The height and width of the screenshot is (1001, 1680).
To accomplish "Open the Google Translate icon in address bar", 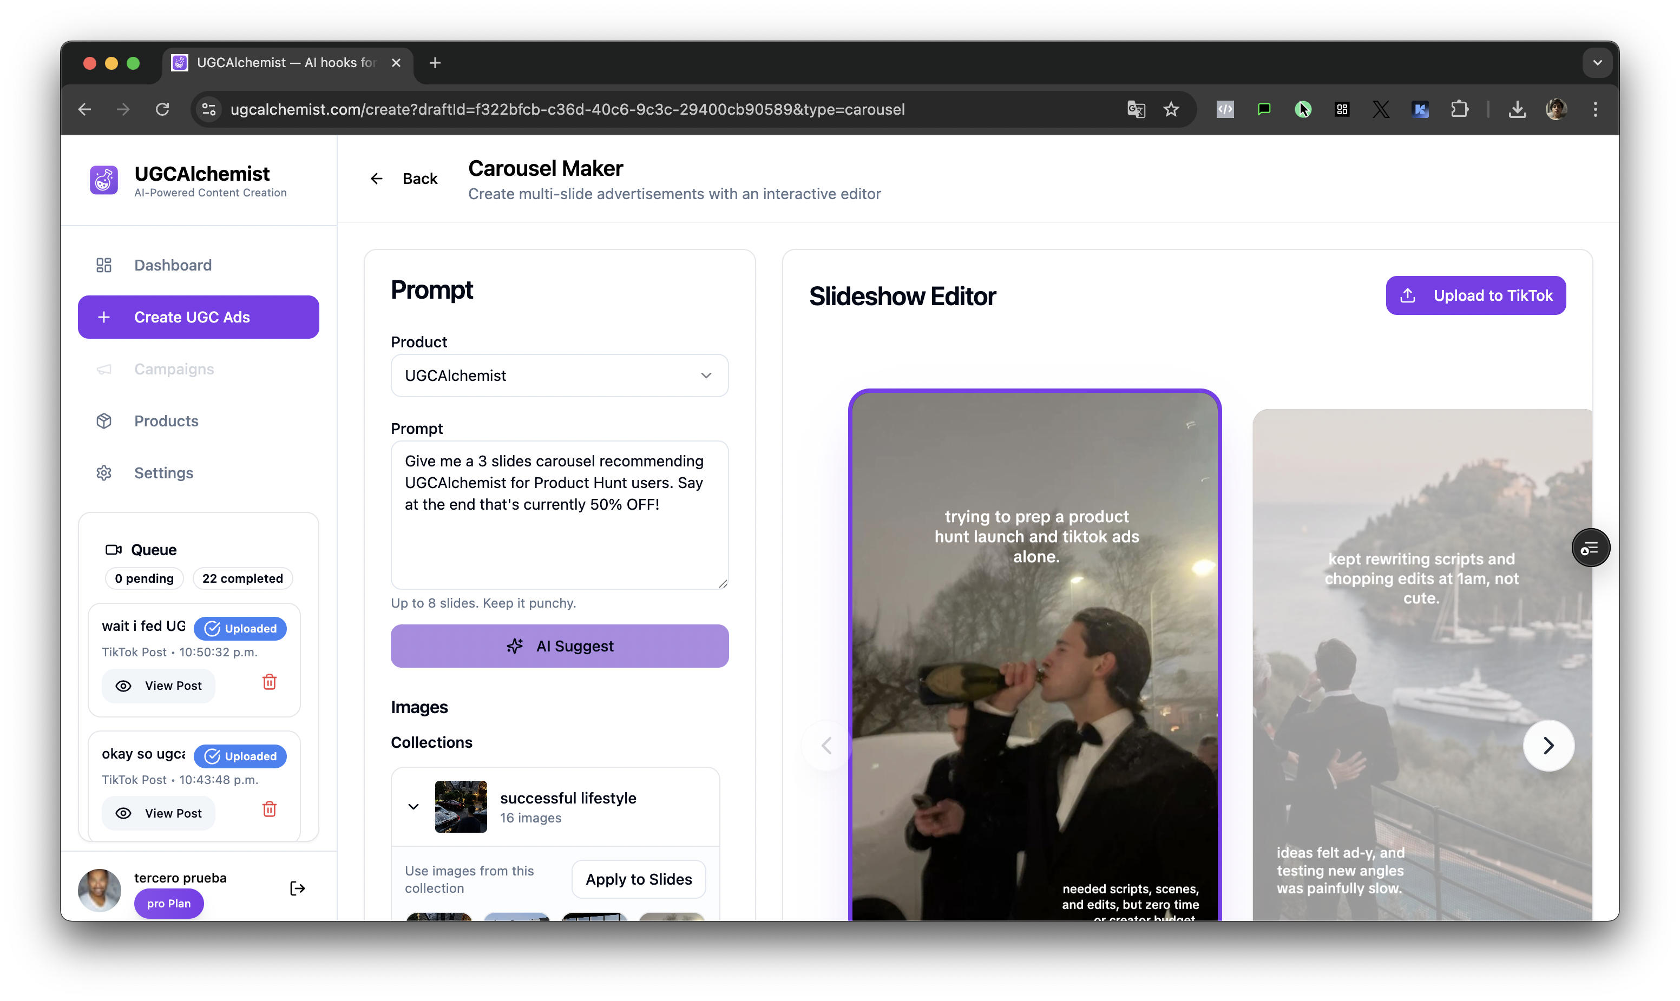I will [x=1136, y=109].
